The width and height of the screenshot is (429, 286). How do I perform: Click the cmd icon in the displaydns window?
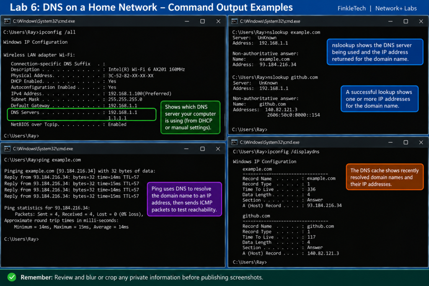point(235,142)
